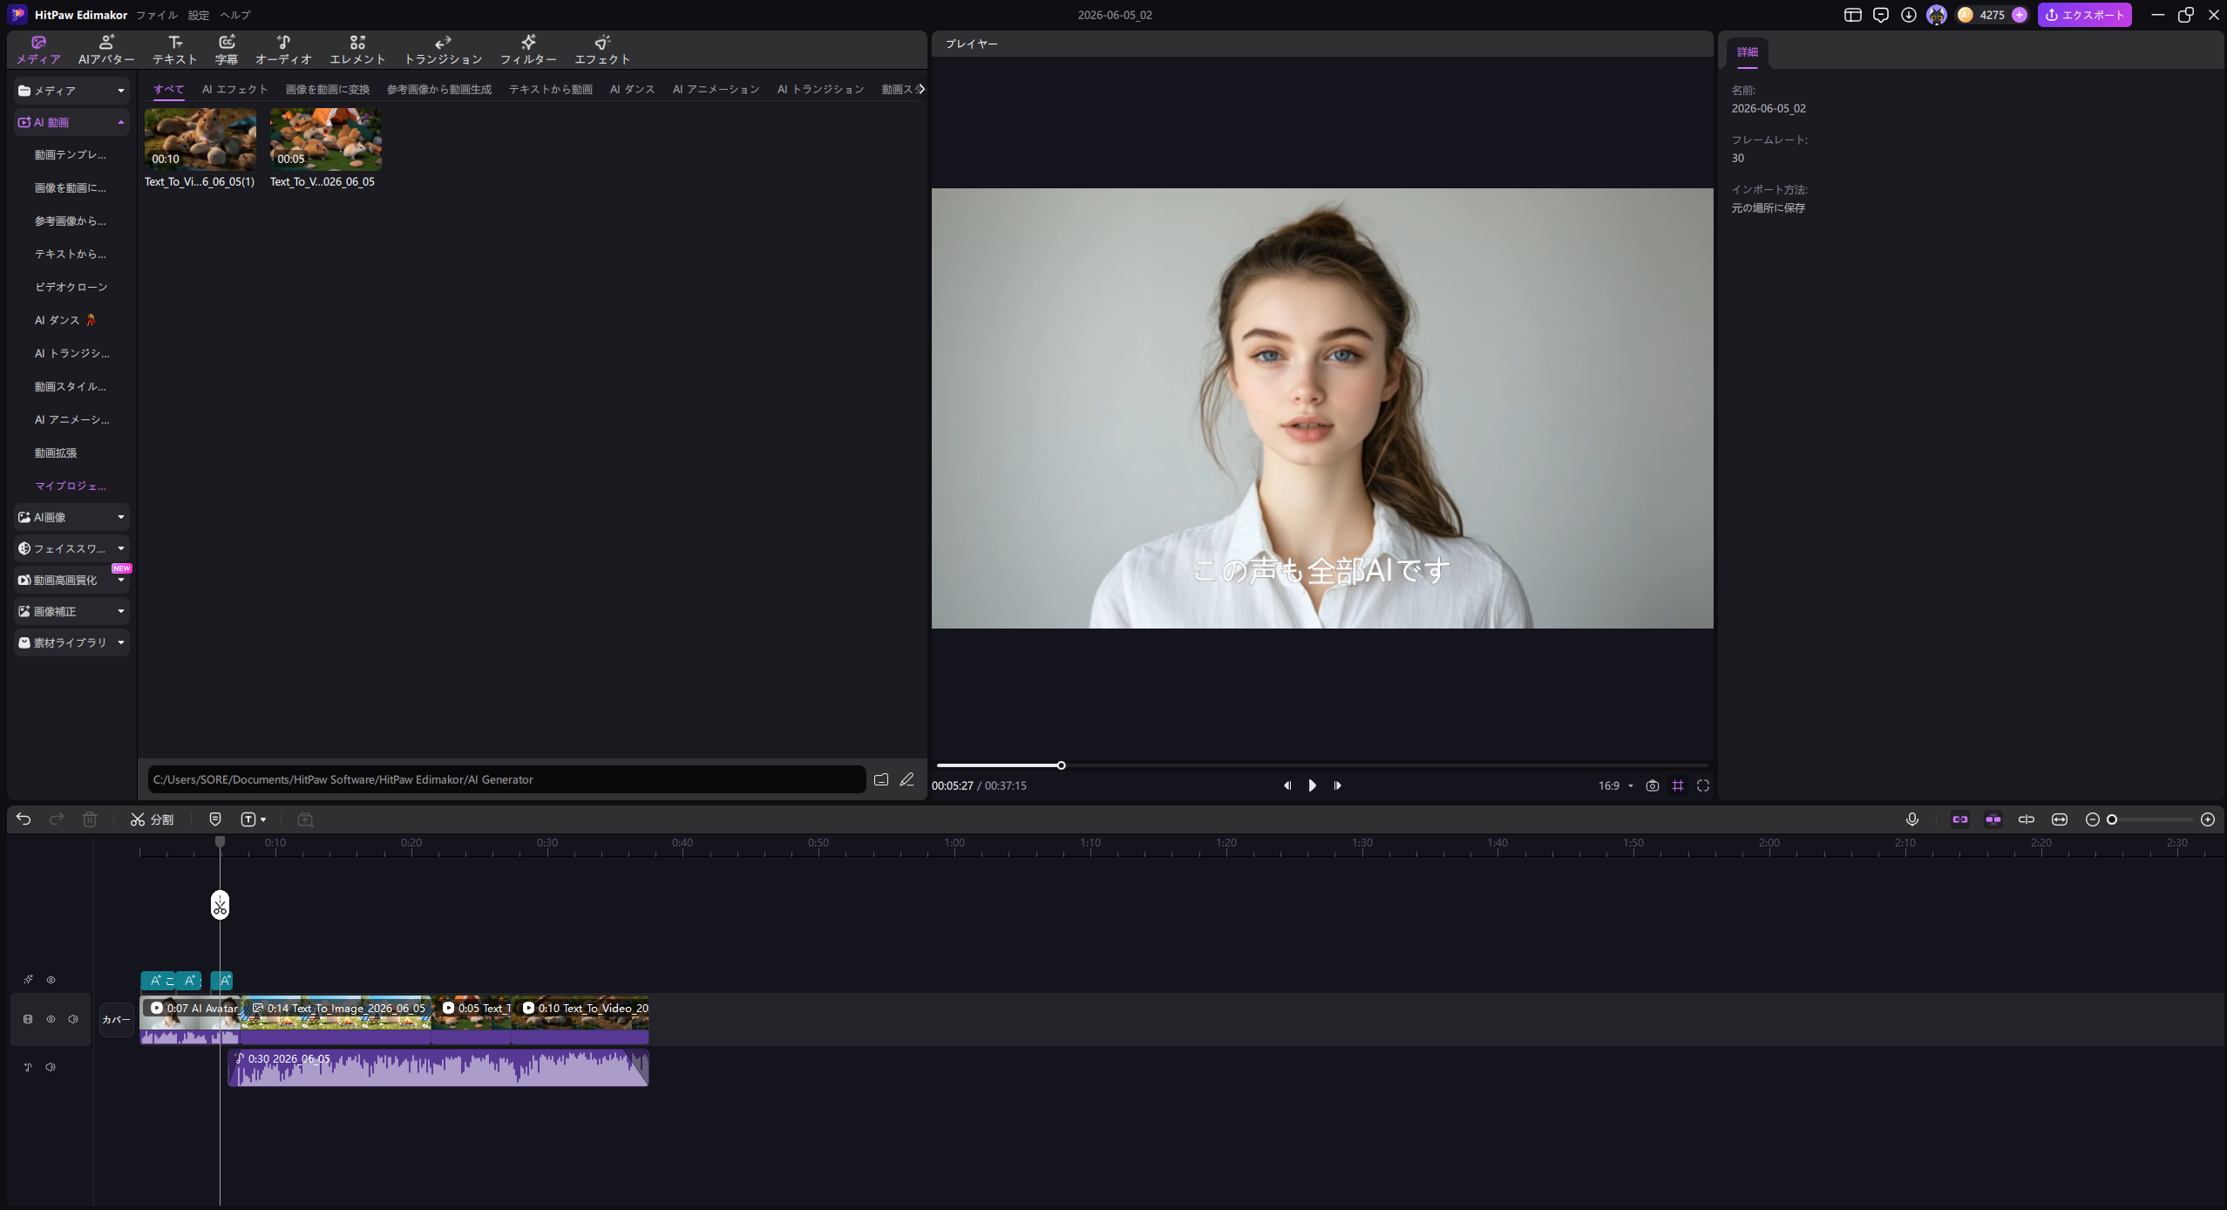Open the 16:9 aspect ratio dropdown

[1616, 785]
